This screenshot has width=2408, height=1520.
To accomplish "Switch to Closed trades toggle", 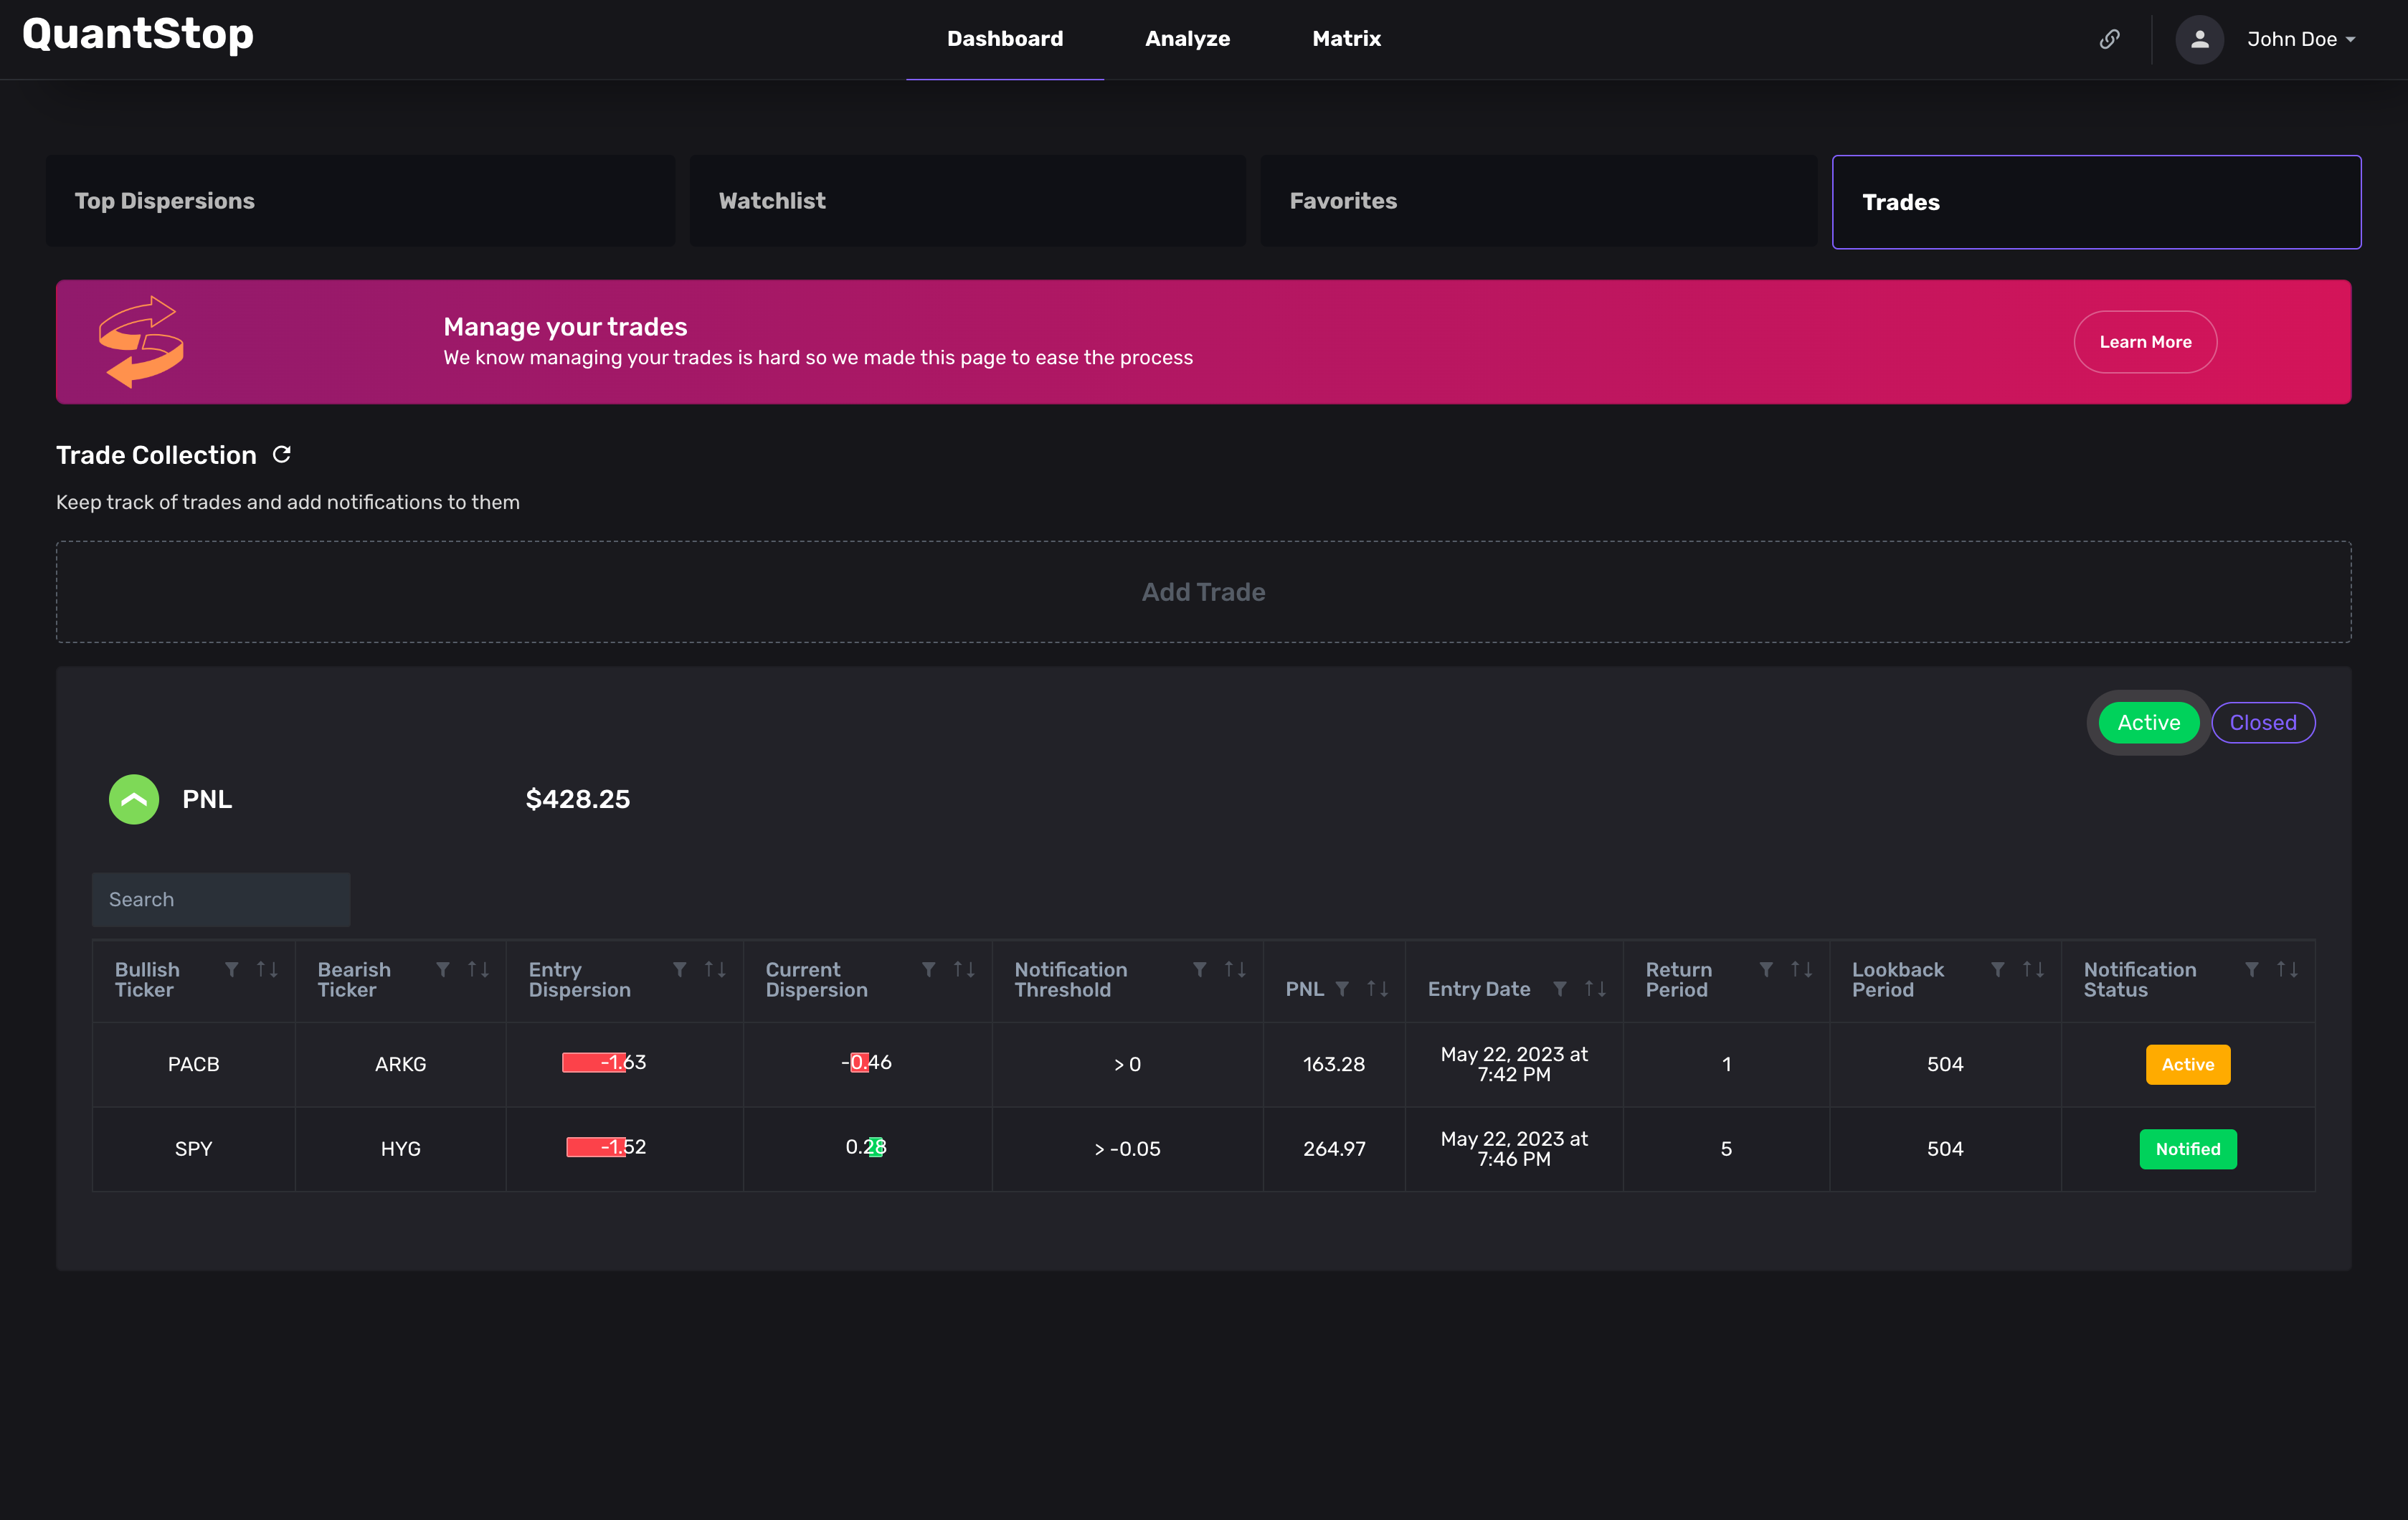I will 2262,723.
